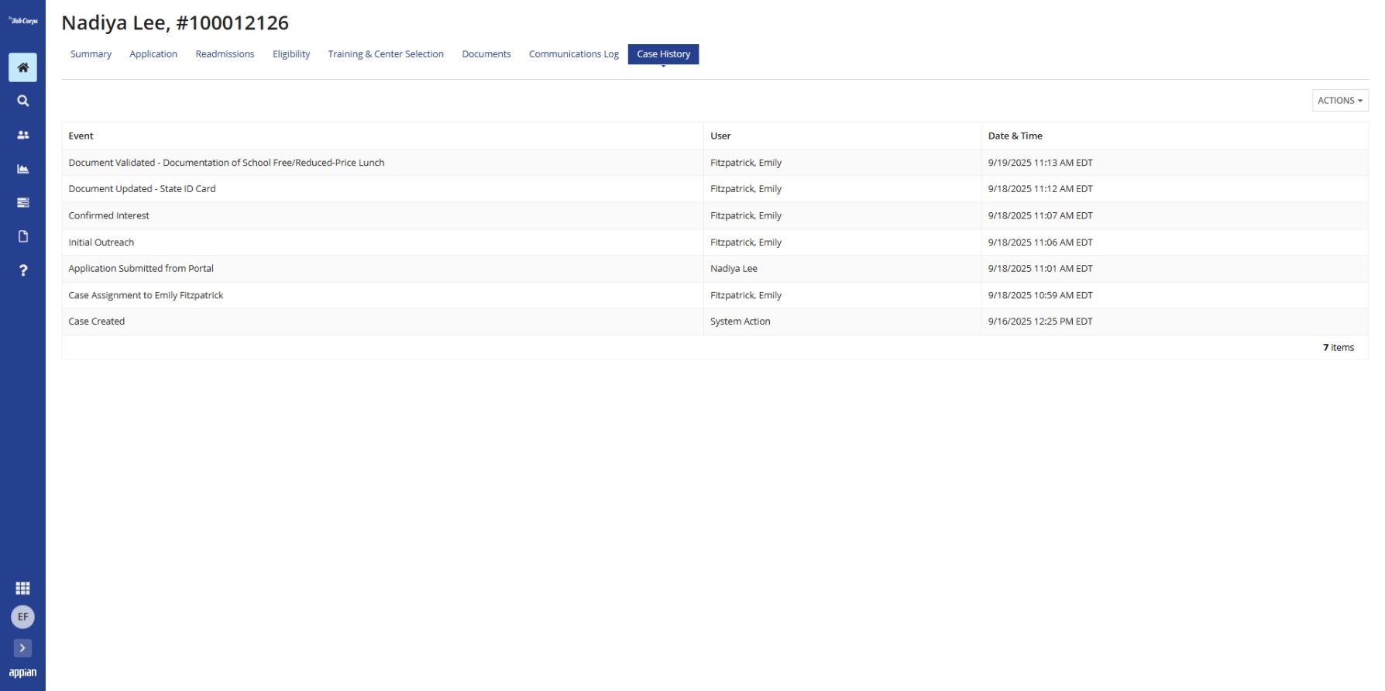The image size is (1385, 691).
Task: Select the Confirmed Interest event
Action: coord(108,215)
